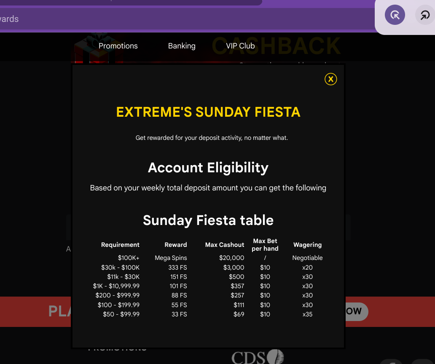This screenshot has height=364, width=435.
Task: Open the Banking menu item
Action: click(182, 46)
